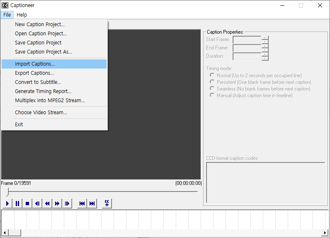Rewind the video
This screenshot has width=330, height=238.
coord(47,204)
